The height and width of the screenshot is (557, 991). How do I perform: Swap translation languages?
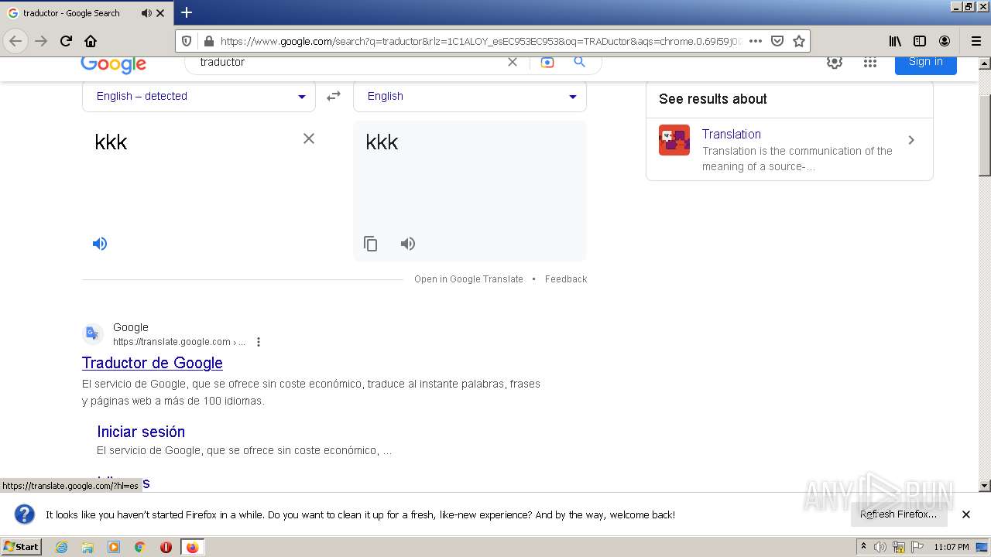(334, 96)
